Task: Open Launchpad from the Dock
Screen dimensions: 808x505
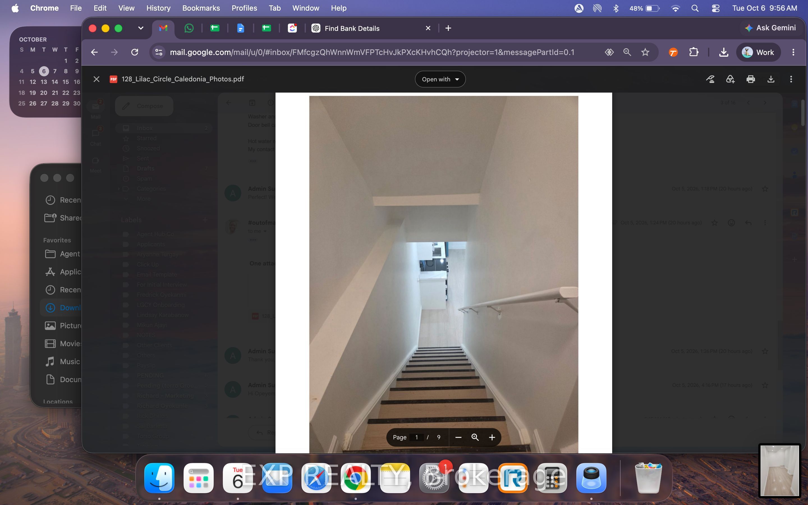Action: (199, 478)
